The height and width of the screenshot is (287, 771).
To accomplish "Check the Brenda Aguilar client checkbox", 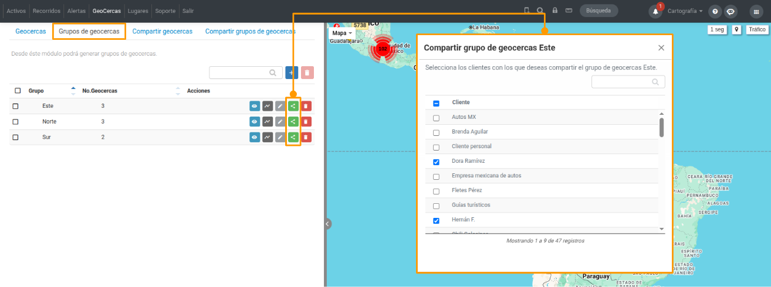I will coord(436,132).
